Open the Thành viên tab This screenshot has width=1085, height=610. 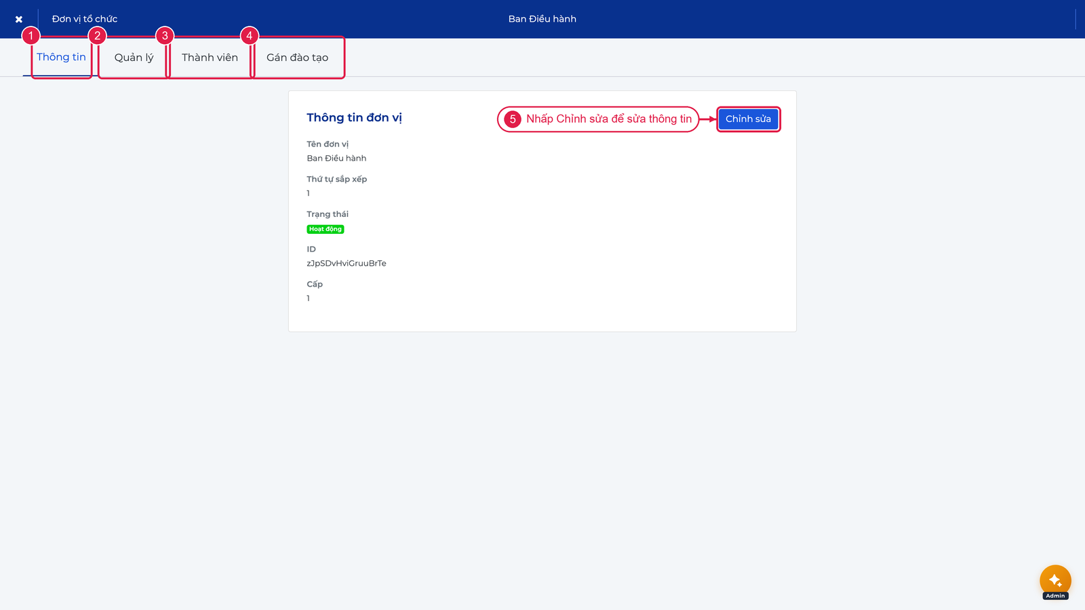210,58
